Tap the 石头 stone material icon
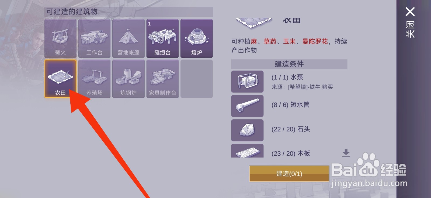Viewport: 431px width, 198px height. (247, 130)
